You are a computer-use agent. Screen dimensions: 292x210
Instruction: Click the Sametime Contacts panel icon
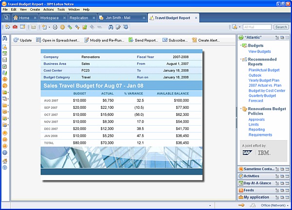click(x=241, y=169)
